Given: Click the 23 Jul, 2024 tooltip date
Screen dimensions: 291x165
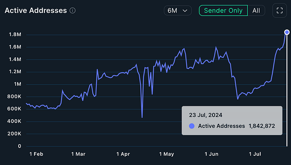Looking at the screenshot, I should click(206, 115).
